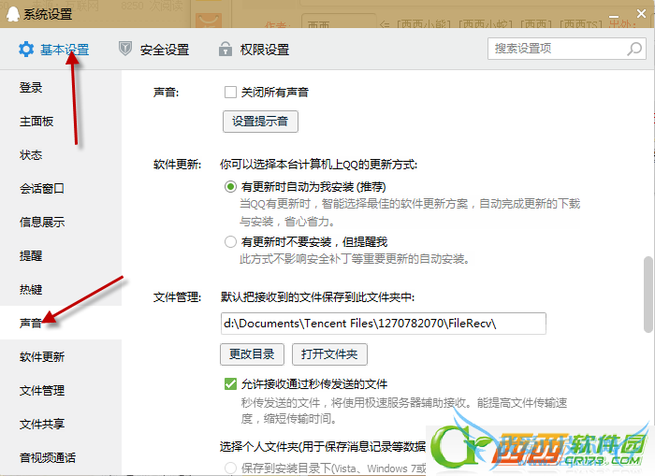The height and width of the screenshot is (476, 655).
Task: Select 保存到安装目录下 radio option
Action: point(230,469)
